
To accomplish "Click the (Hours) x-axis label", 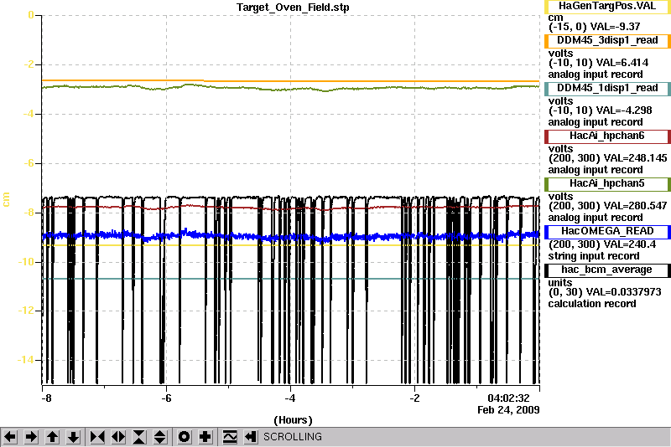I will point(293,420).
